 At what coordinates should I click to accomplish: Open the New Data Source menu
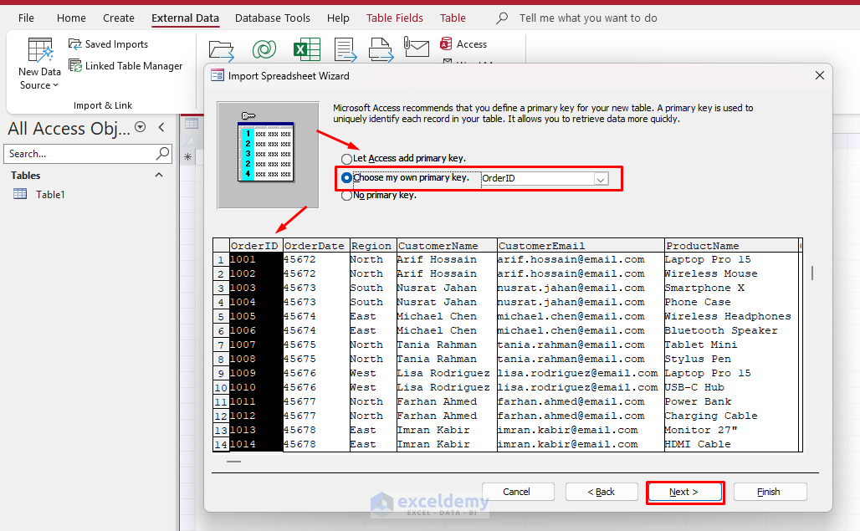(39, 64)
